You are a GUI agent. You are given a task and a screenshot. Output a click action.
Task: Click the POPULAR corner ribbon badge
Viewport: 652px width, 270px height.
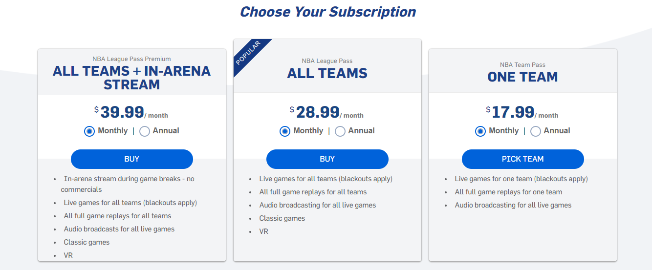tap(248, 53)
